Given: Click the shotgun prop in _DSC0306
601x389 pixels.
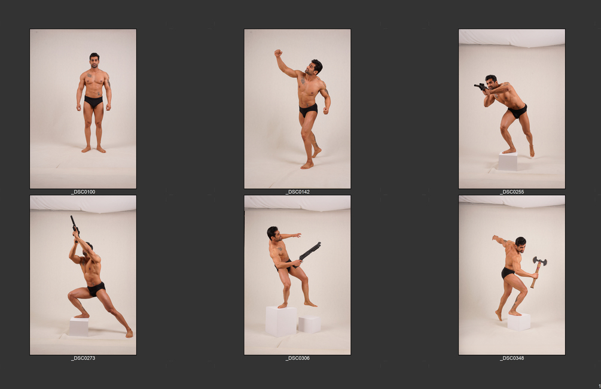Looking at the screenshot, I should click(310, 252).
